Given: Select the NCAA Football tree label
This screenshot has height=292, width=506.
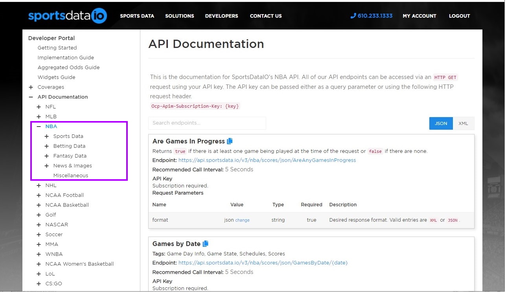Looking at the screenshot, I should [x=64, y=195].
